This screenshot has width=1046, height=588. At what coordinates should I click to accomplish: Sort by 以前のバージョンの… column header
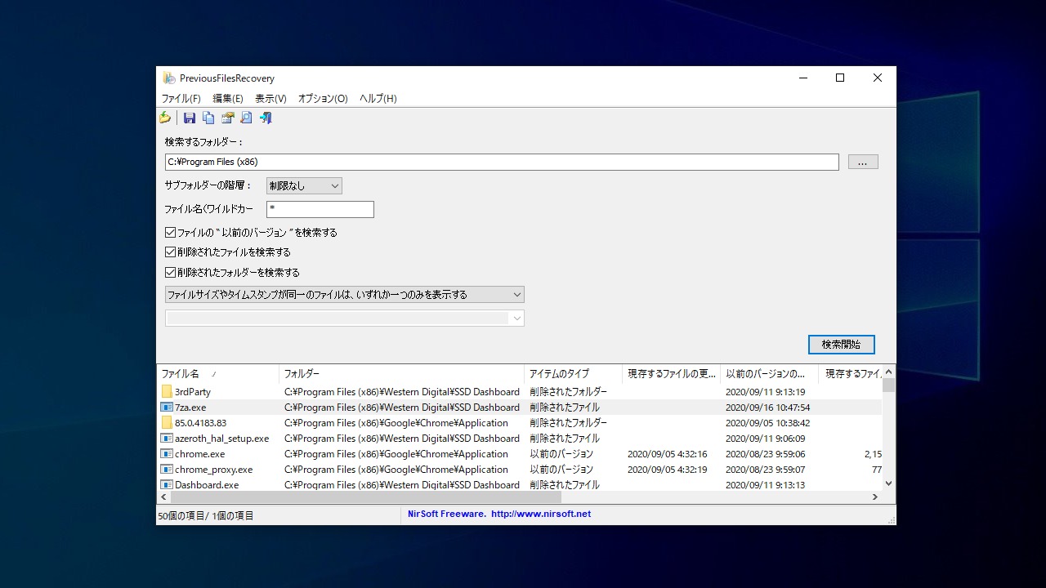[x=769, y=374]
